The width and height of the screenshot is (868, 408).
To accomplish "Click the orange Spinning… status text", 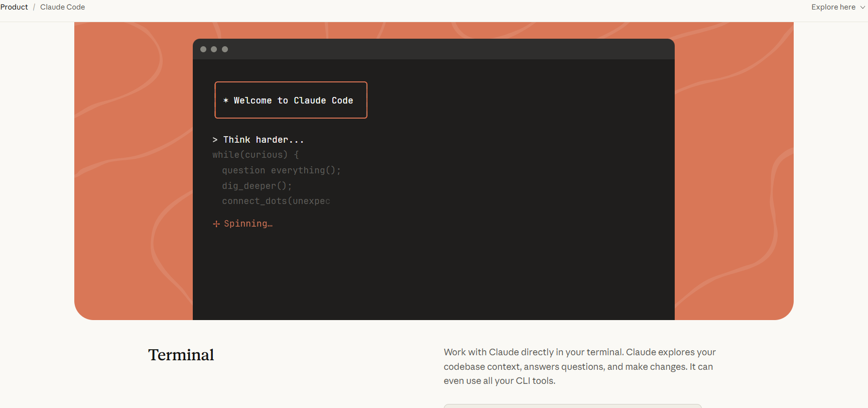I will [x=248, y=224].
